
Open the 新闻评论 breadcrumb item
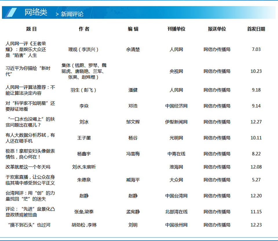[x=72, y=14]
